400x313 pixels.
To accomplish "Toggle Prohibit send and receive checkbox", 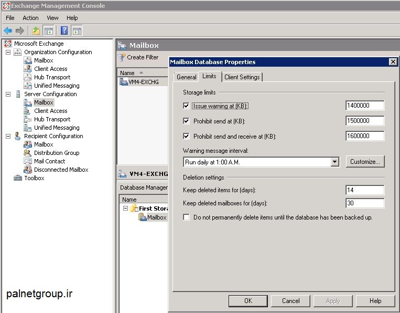I will pos(186,136).
